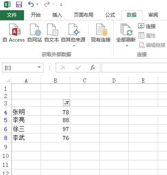Open the filter dropdown in cell B3
This screenshot has width=167, height=175.
(x=66, y=103)
